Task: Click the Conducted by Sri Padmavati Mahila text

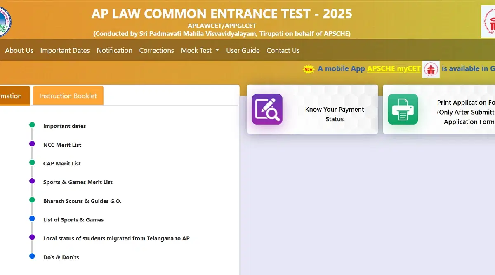Action: pyautogui.click(x=222, y=34)
